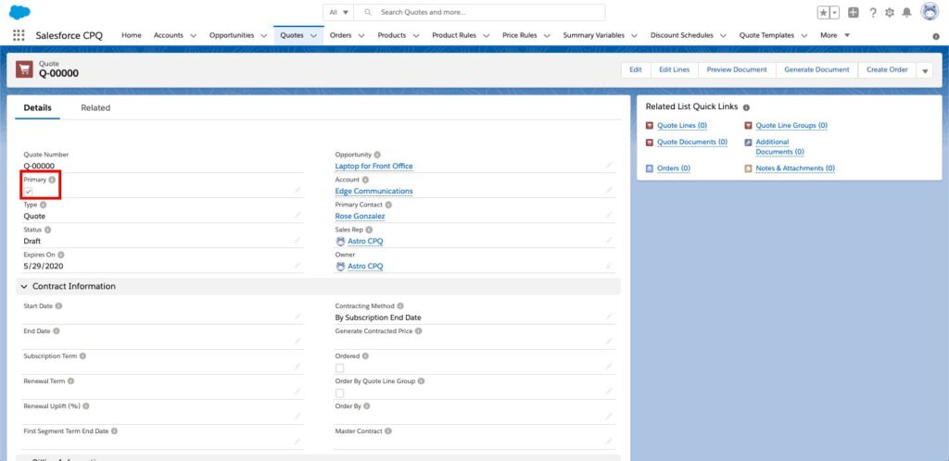This screenshot has height=461, width=949.
Task: Click info icon next to Expires On
Action: (x=61, y=255)
